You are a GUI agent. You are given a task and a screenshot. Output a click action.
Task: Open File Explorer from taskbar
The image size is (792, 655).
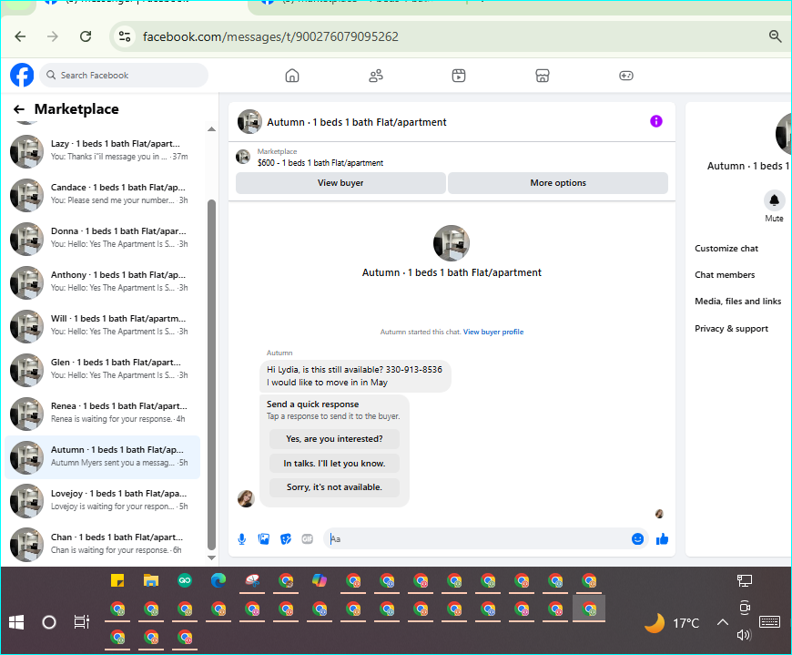click(x=151, y=580)
